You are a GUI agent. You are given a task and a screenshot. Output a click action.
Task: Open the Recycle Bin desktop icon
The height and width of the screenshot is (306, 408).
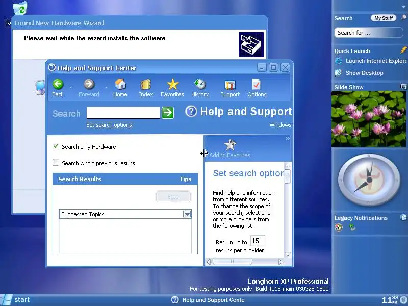point(20,8)
